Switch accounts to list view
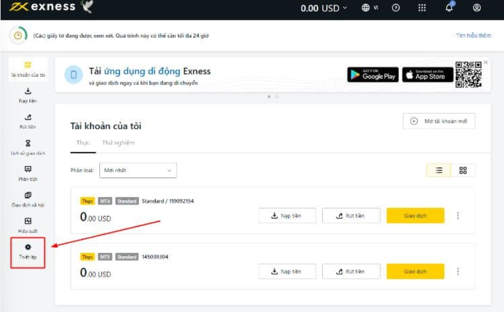Viewport: 504px width, 312px height. pyautogui.click(x=439, y=170)
